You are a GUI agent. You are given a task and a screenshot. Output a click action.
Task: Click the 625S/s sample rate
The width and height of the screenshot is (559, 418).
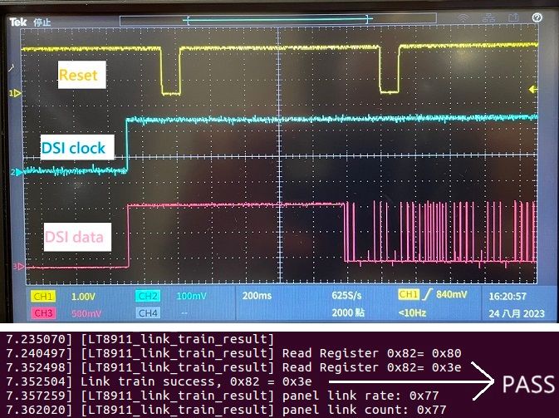coord(346,295)
